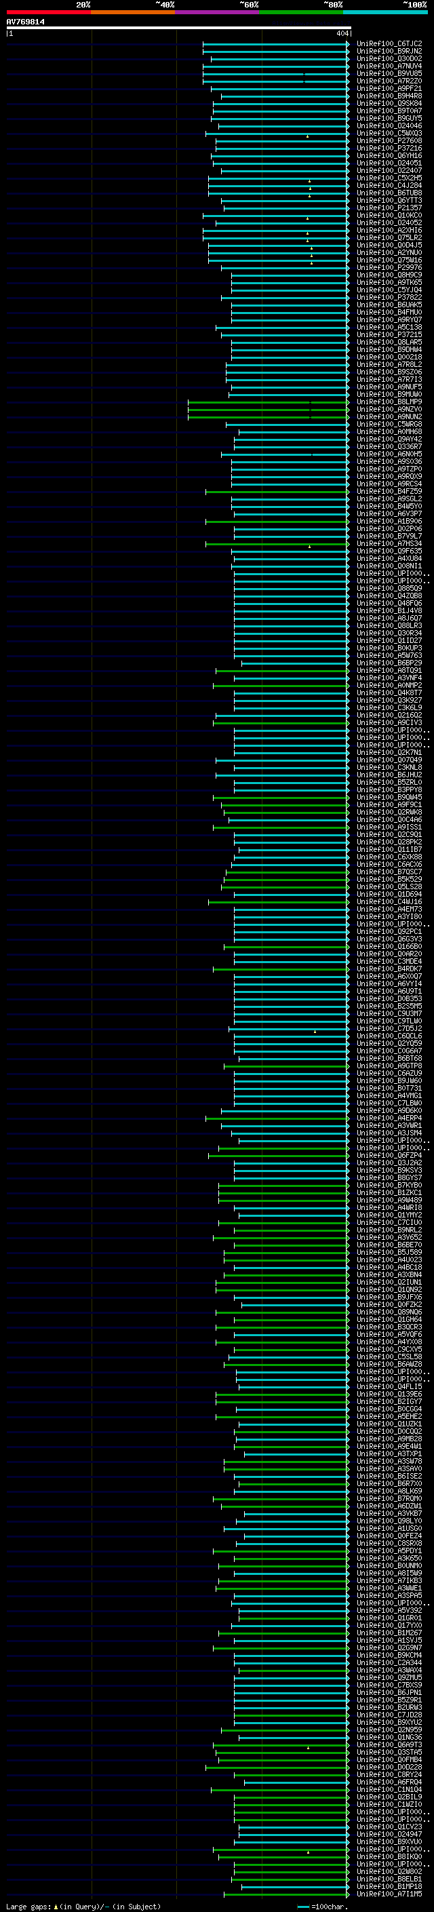Select the UniRef100_B6TUB8 label
Screen dimensions: 434x1912
(x=389, y=193)
